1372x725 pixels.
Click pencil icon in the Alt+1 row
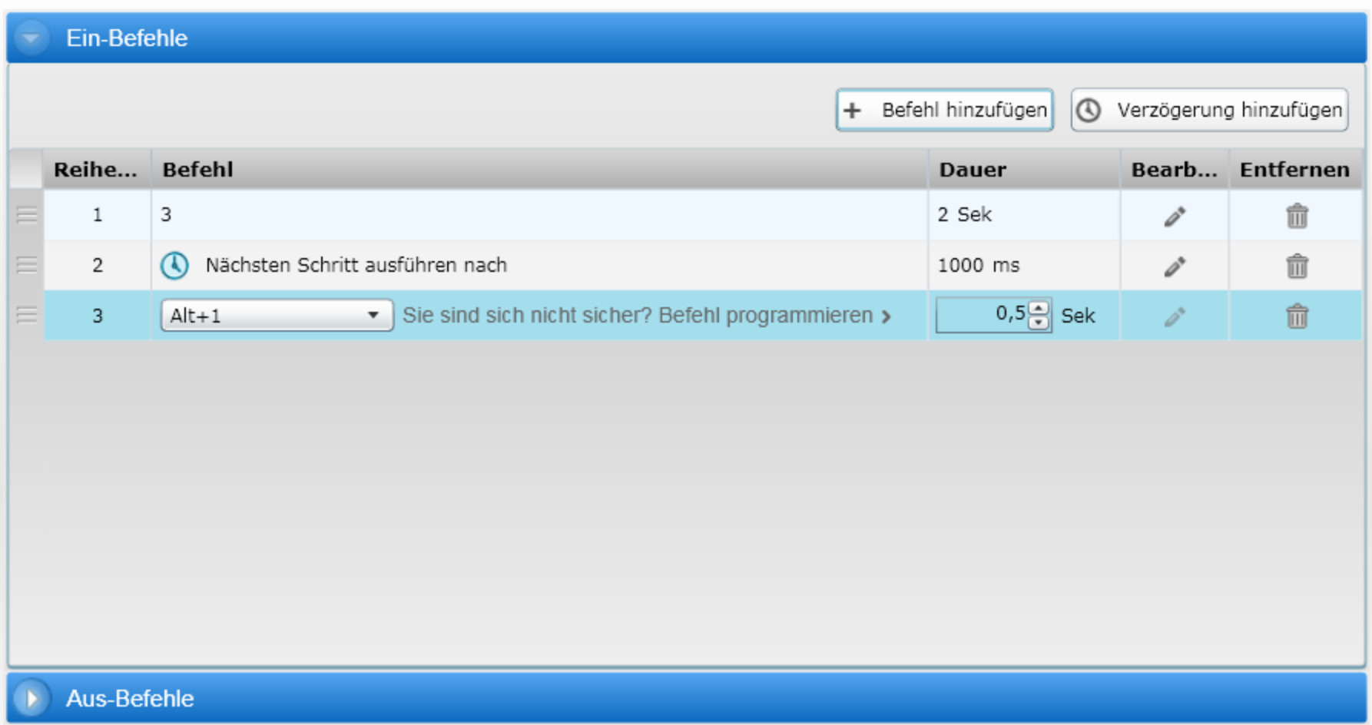tap(1174, 316)
